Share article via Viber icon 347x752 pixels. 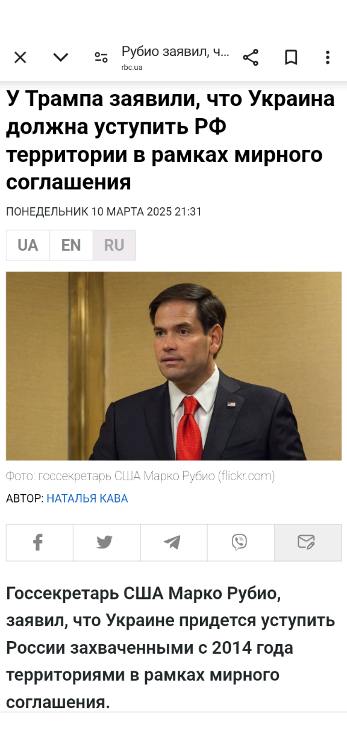pos(240,542)
